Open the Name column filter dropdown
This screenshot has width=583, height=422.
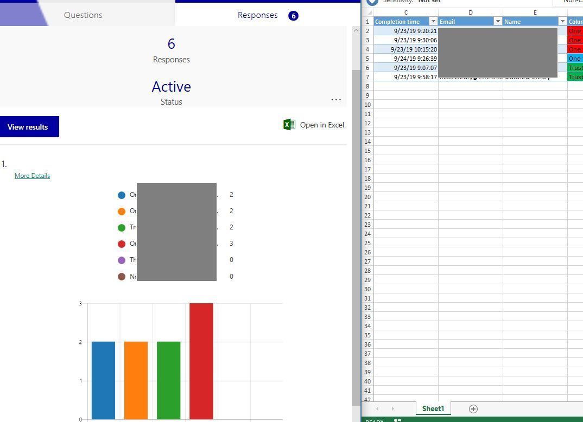point(563,21)
